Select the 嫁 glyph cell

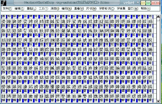tap(117, 78)
